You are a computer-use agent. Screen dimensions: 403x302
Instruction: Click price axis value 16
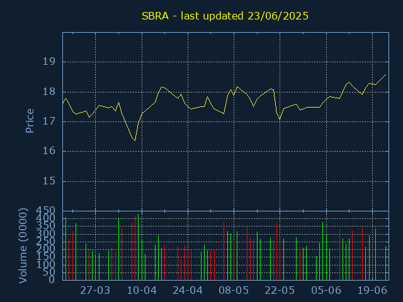point(49,151)
